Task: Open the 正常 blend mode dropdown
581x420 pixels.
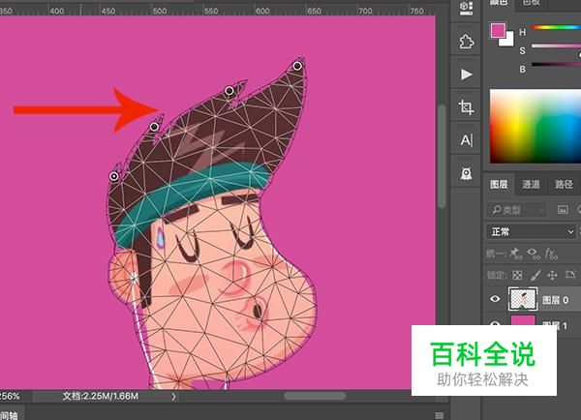Action: click(531, 232)
